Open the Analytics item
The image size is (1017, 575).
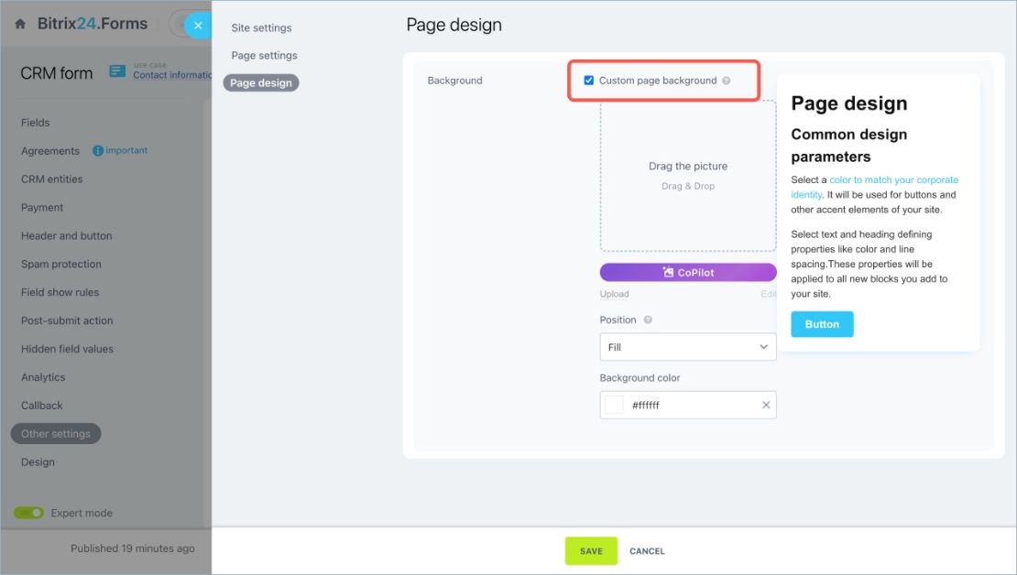click(43, 377)
